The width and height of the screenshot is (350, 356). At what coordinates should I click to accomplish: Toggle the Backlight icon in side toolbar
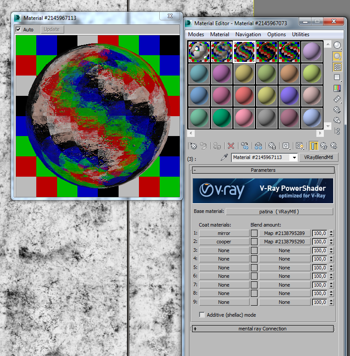[337, 56]
